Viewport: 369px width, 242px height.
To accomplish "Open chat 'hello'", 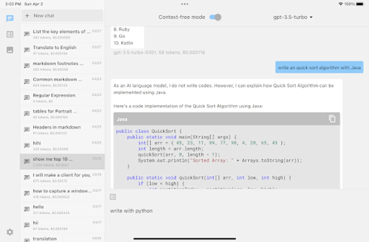I will 62,209.
